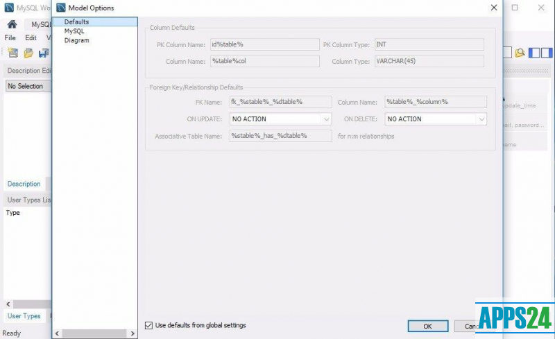The image size is (555, 339).
Task: Open the ON DELETE dropdown
Action: tap(481, 119)
